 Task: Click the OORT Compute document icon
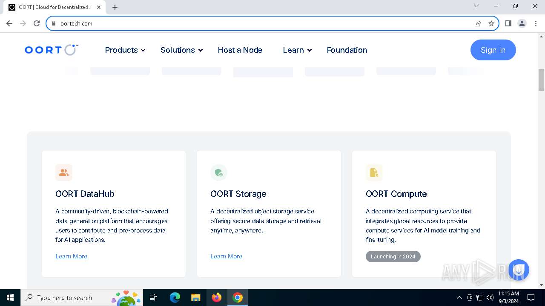click(374, 173)
